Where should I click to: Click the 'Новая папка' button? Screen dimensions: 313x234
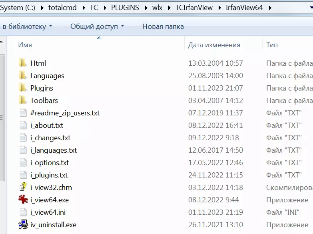pyautogui.click(x=163, y=26)
